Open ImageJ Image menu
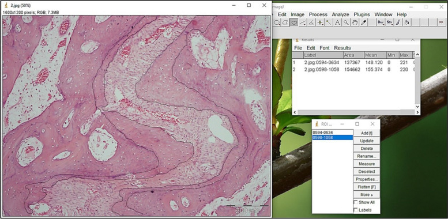Viewport: 448px width, 219px height. tap(298, 14)
